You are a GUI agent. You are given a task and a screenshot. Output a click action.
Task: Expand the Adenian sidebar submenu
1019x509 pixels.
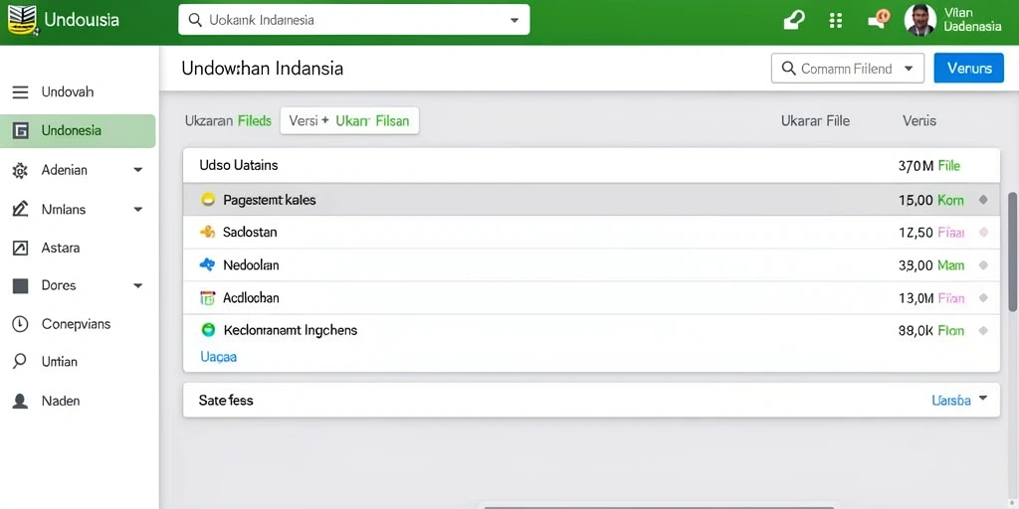[x=137, y=170]
